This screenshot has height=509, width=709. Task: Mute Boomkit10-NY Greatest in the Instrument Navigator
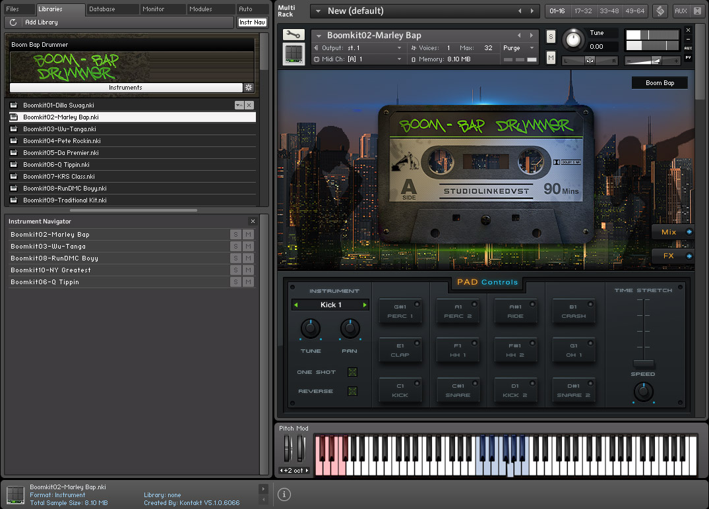(x=248, y=270)
